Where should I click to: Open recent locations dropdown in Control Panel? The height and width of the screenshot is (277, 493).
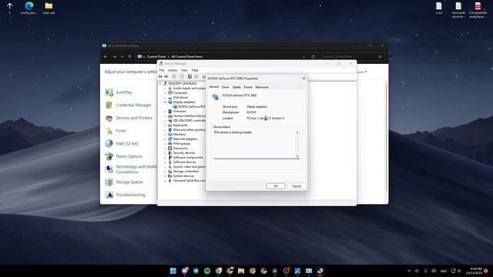[122, 57]
